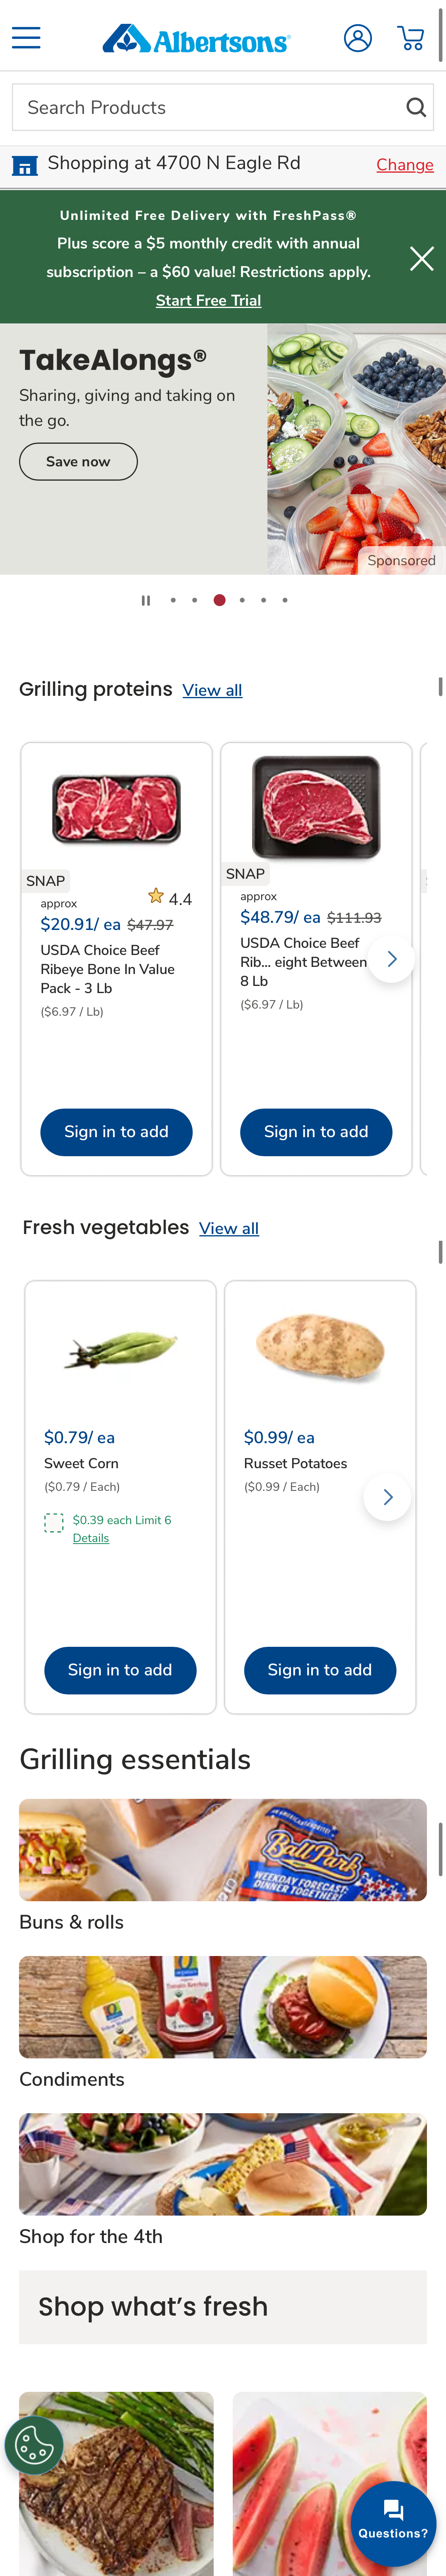Viewport: 446px width, 2576px height.
Task: Click the search magnifier icon
Action: click(416, 107)
